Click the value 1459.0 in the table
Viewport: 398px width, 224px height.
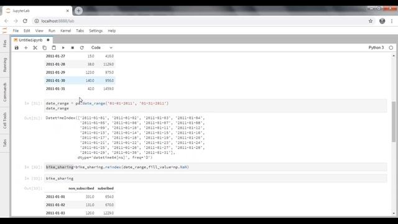(x=109, y=88)
